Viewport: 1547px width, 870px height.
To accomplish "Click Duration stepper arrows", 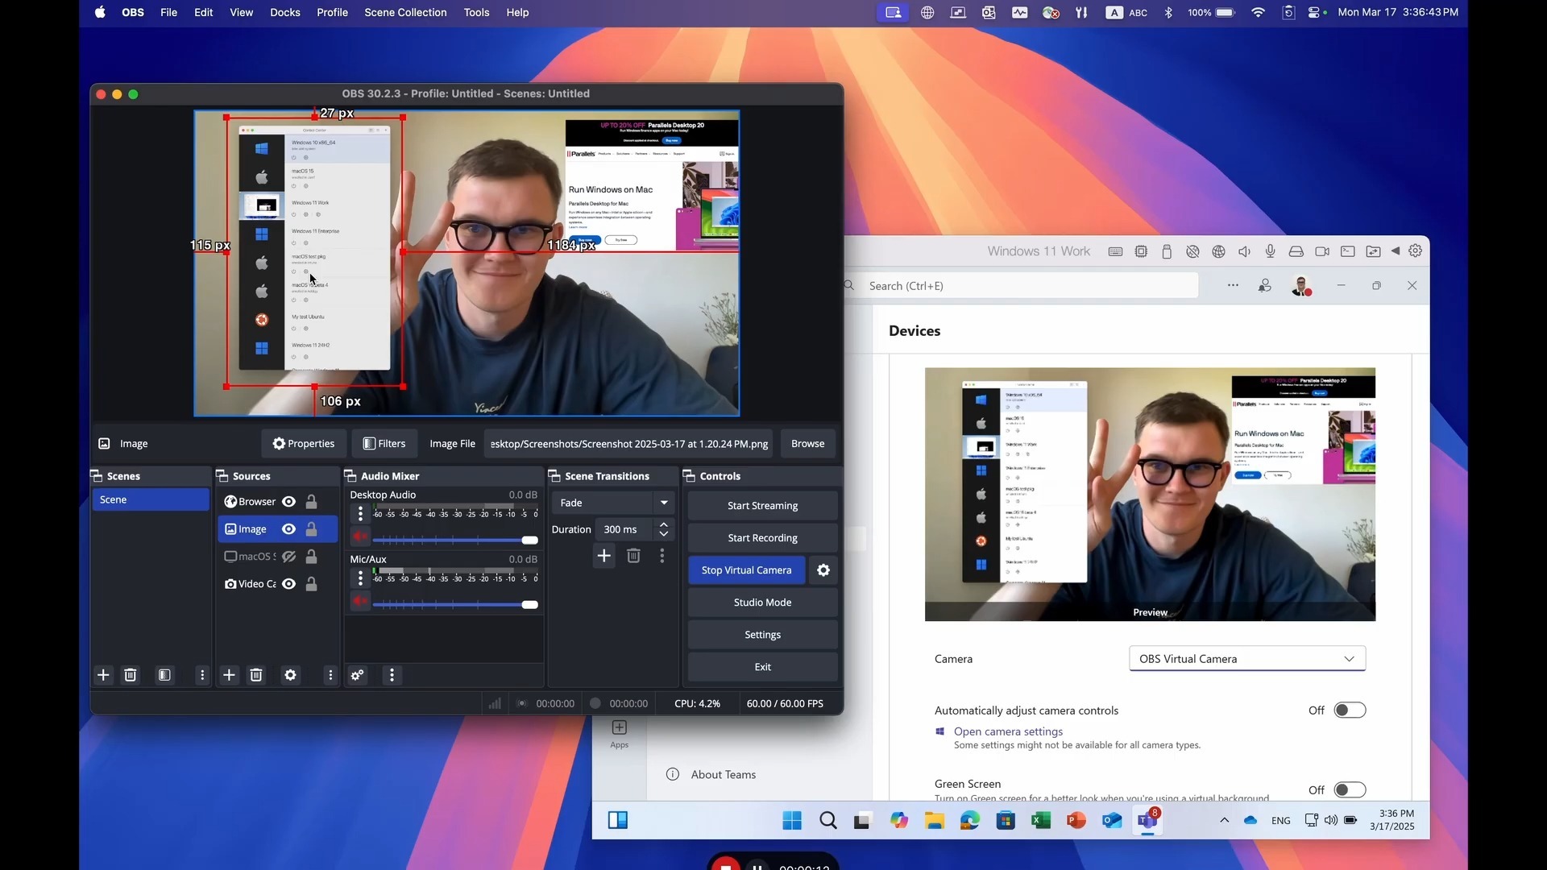I will click(x=664, y=529).
